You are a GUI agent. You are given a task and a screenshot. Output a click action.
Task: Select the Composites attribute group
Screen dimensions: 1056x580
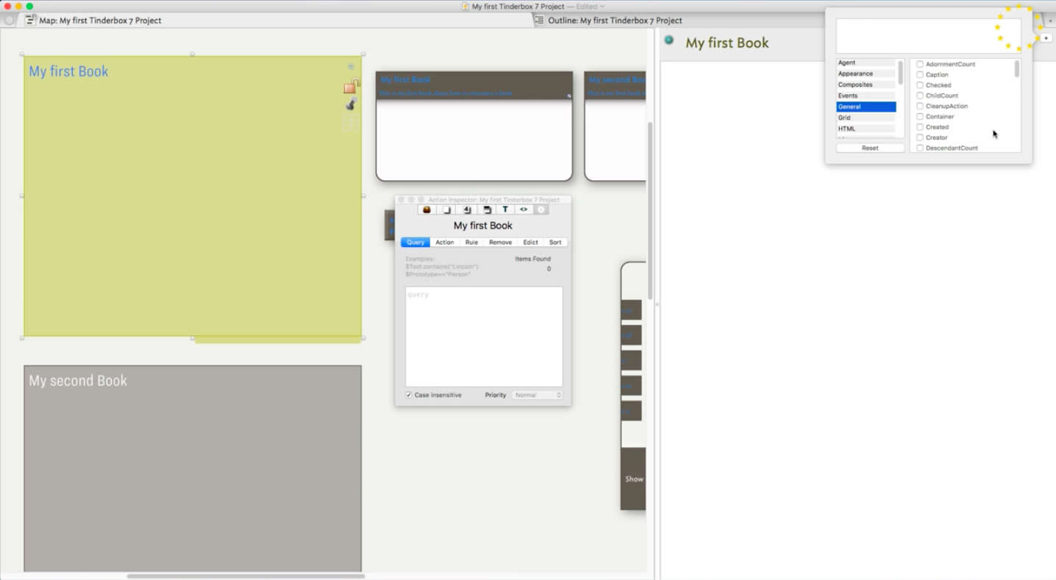click(x=866, y=85)
